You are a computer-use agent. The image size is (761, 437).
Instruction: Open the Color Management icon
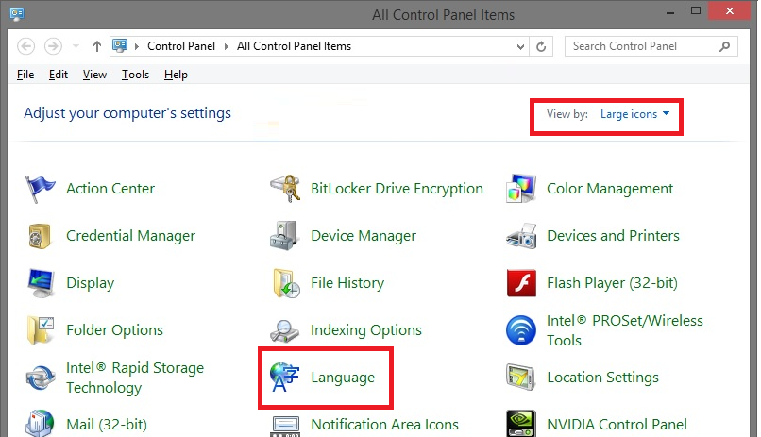tap(521, 189)
